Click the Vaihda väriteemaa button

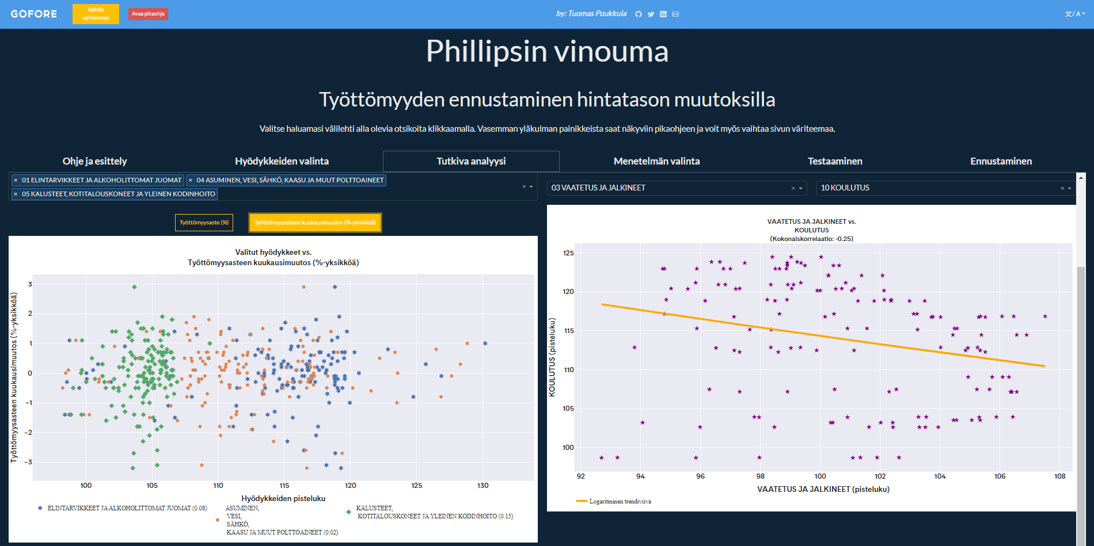click(x=96, y=14)
